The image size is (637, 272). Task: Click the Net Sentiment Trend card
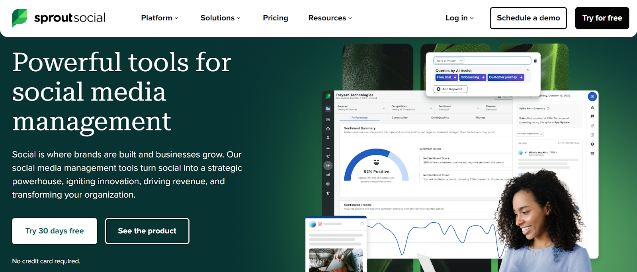point(466,177)
